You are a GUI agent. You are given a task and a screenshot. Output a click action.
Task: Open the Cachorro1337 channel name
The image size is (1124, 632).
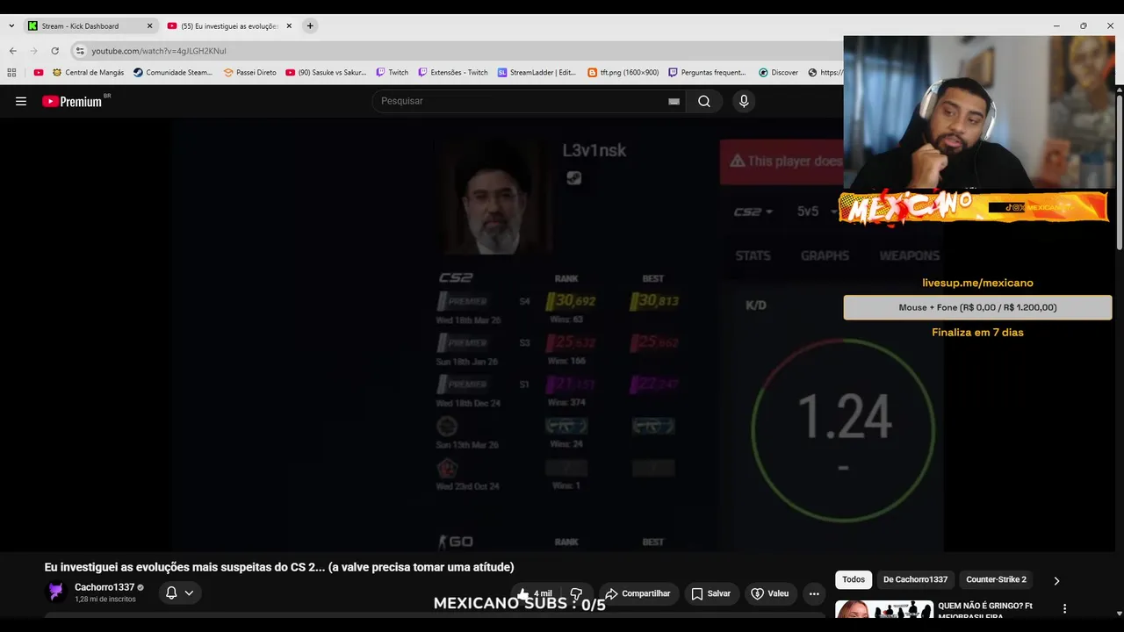(104, 587)
